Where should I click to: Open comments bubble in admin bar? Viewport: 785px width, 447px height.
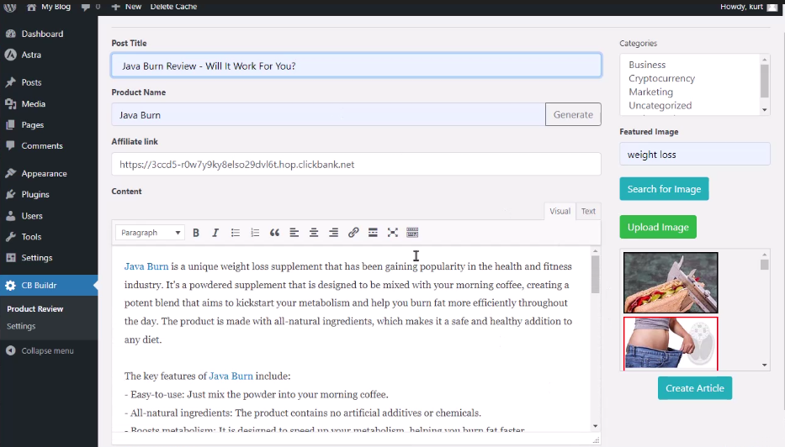(91, 7)
